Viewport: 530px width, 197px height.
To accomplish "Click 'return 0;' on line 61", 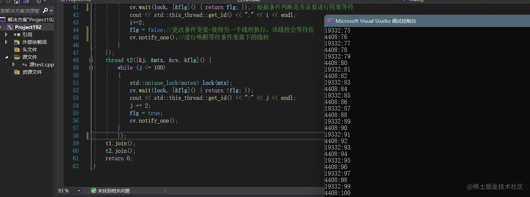I will click(x=119, y=158).
